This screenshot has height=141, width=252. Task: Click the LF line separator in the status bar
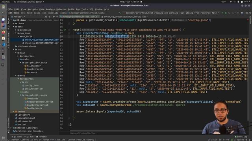(220, 139)
